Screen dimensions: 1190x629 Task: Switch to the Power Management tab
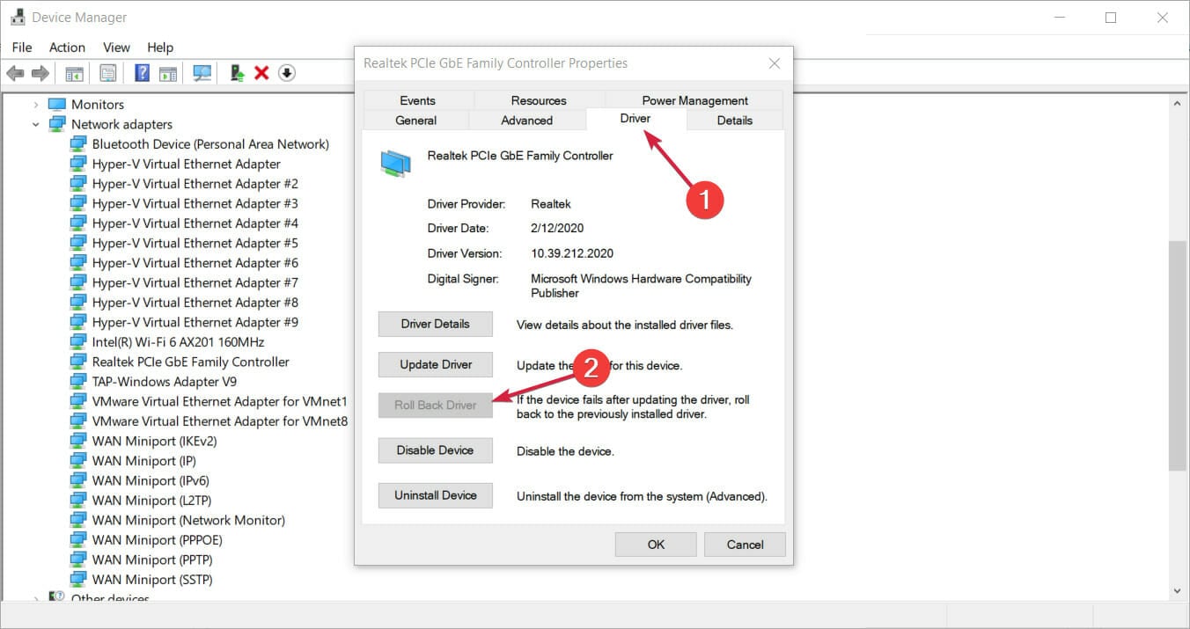[x=694, y=100]
